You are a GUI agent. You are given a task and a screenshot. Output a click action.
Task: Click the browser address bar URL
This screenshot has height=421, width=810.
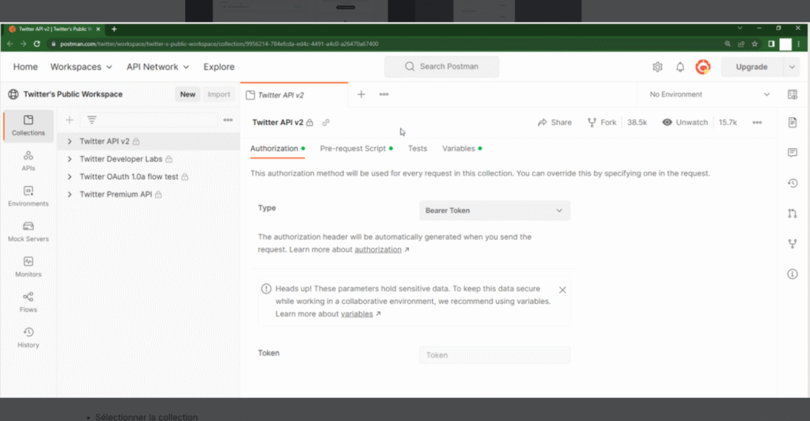click(x=219, y=44)
